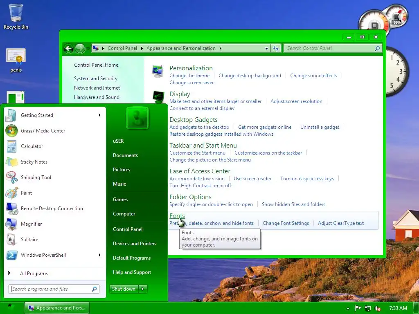Image resolution: width=419 pixels, height=314 pixels.
Task: Click the user account picture in Start menu
Action: point(137,118)
